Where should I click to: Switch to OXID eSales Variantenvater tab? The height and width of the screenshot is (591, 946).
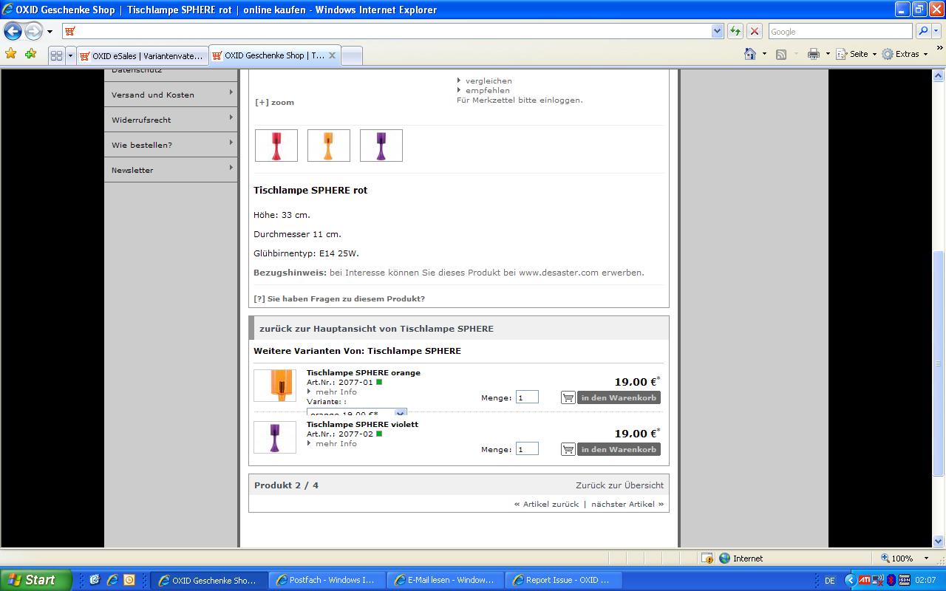coord(140,55)
